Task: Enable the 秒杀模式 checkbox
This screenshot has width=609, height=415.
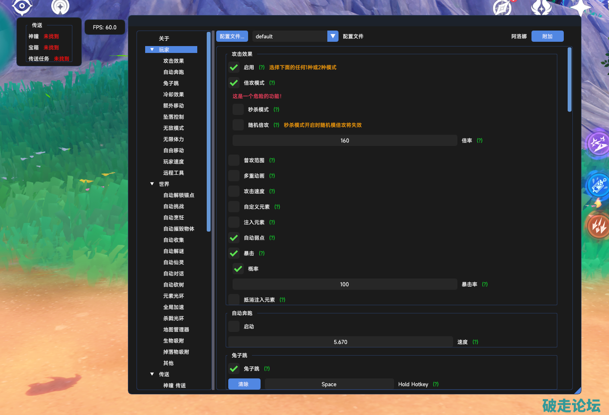Action: pos(238,110)
